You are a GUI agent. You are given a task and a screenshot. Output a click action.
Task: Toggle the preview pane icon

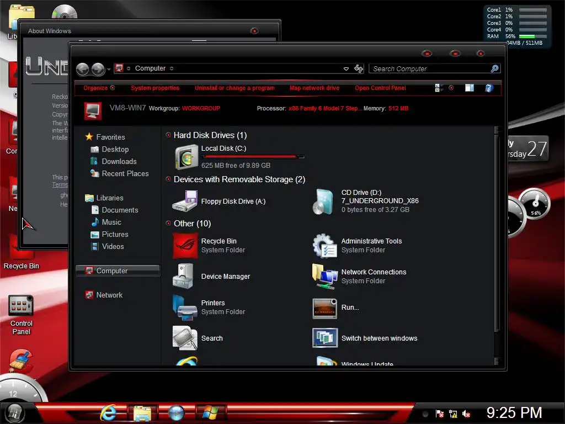(469, 88)
